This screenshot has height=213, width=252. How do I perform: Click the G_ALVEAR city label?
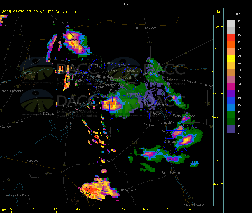(168, 123)
